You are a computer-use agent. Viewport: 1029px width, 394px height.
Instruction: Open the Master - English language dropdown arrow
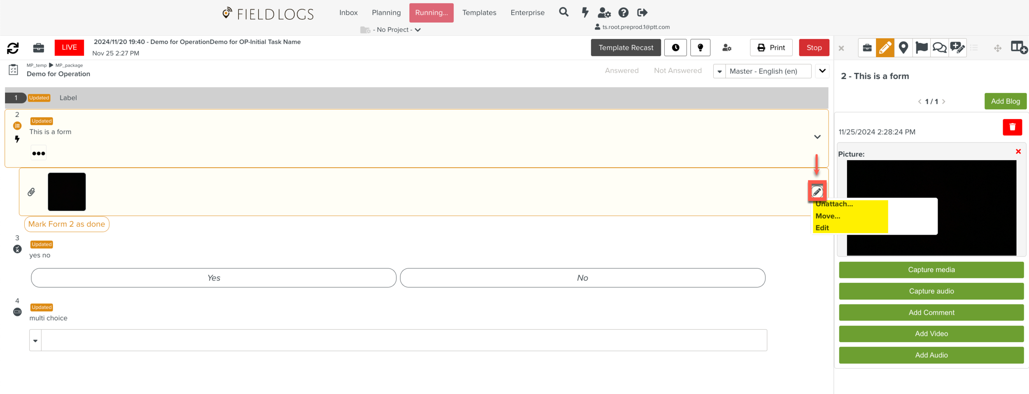tap(719, 71)
